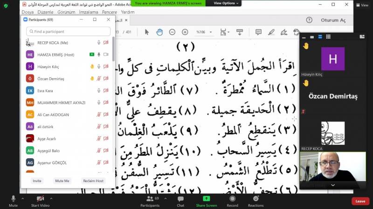Screen dimensions: 373x209
Task: Click the zoom out minus icon
Action: coord(172,32)
